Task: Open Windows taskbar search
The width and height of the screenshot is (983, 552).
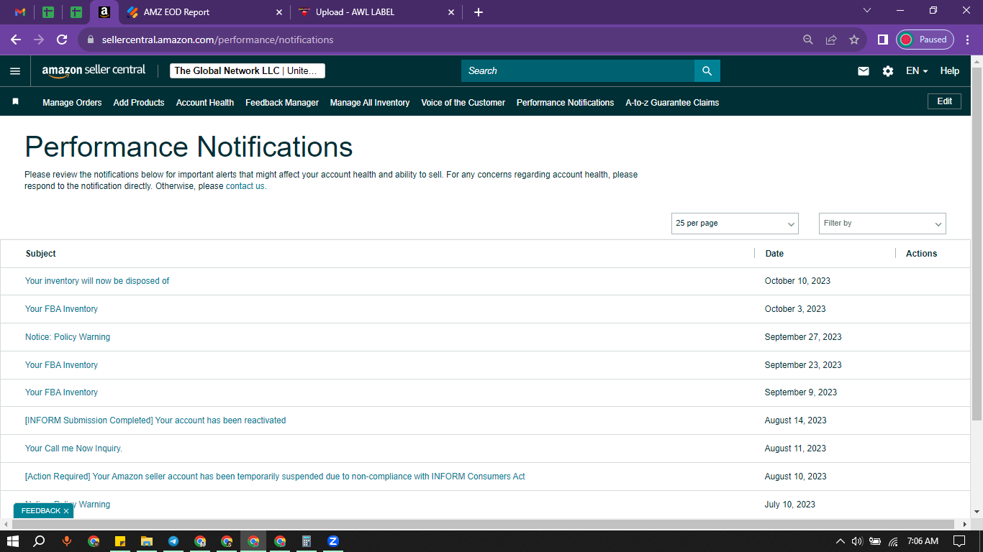Action: coord(40,541)
